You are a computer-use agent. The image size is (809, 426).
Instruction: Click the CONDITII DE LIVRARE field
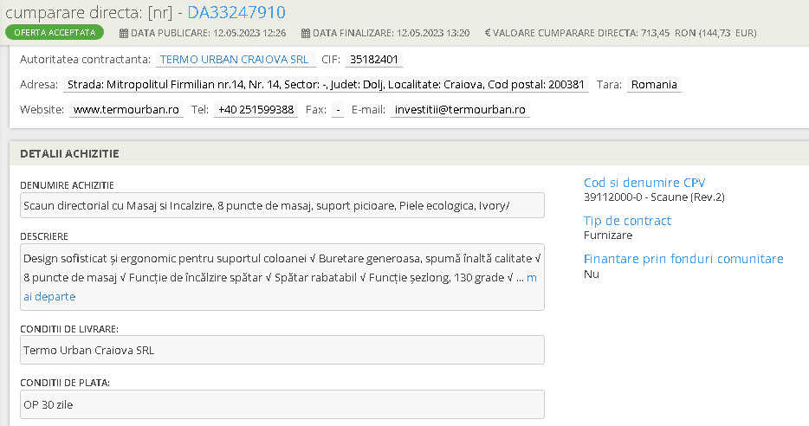pyautogui.click(x=282, y=350)
